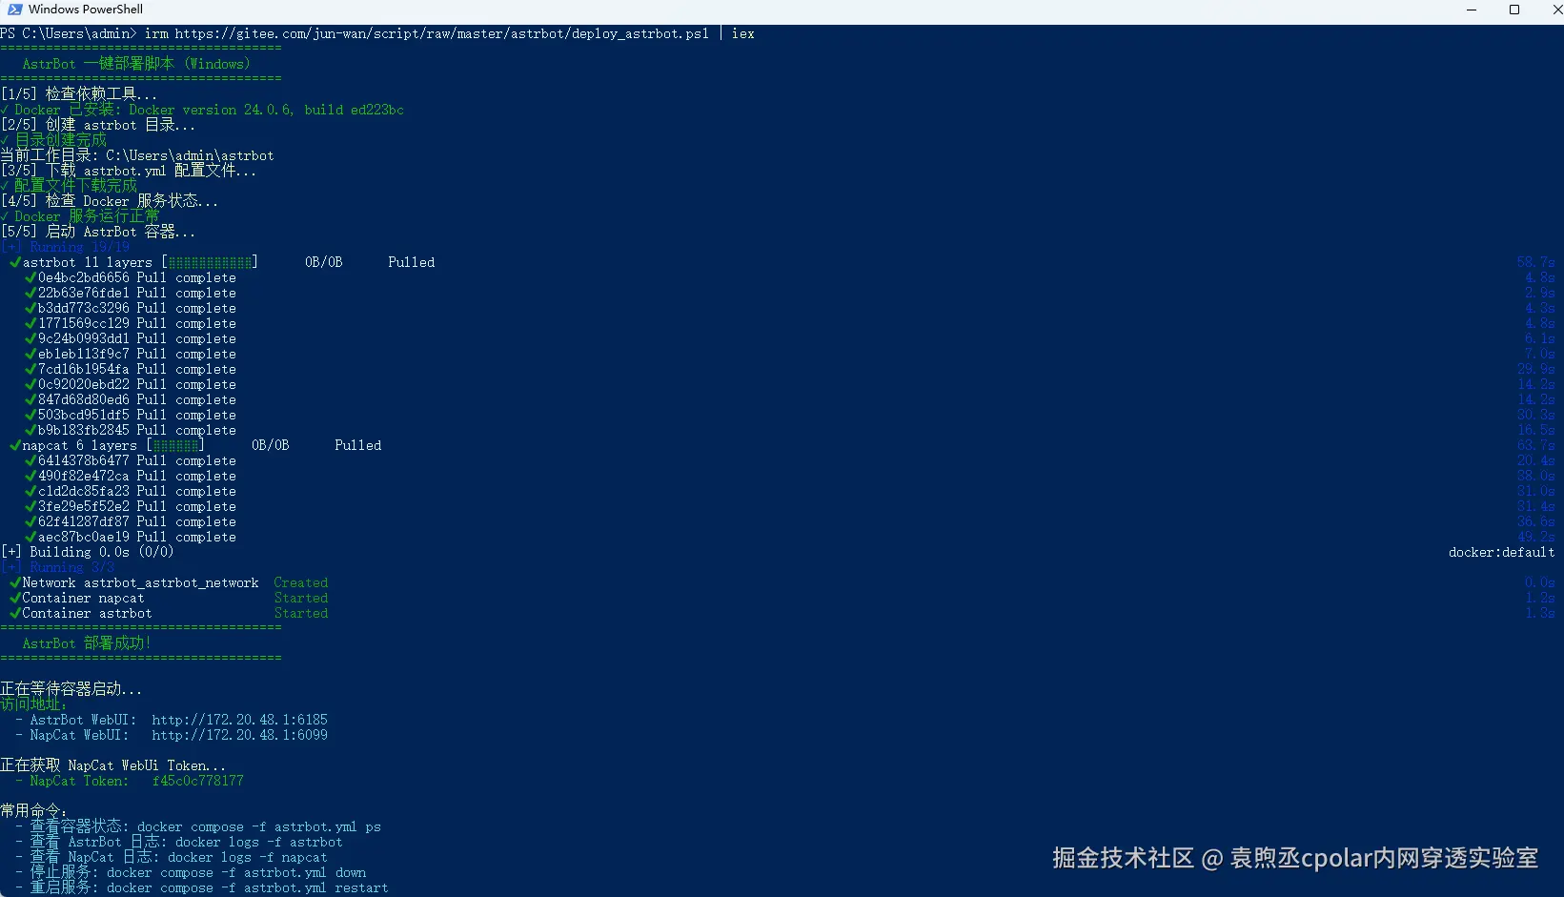Click the "Pulled" status on the astrbot row

pos(412,262)
